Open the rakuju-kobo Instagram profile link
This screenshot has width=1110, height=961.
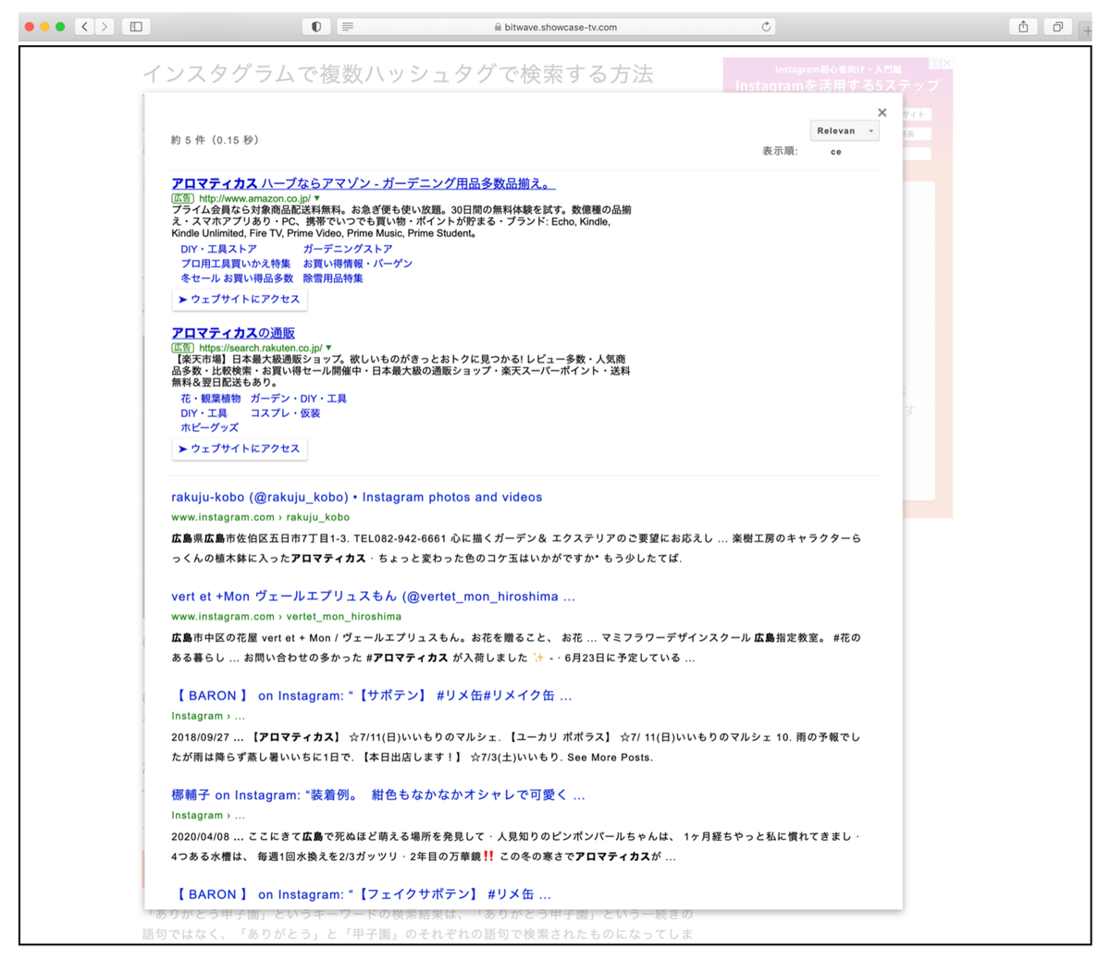tap(357, 497)
